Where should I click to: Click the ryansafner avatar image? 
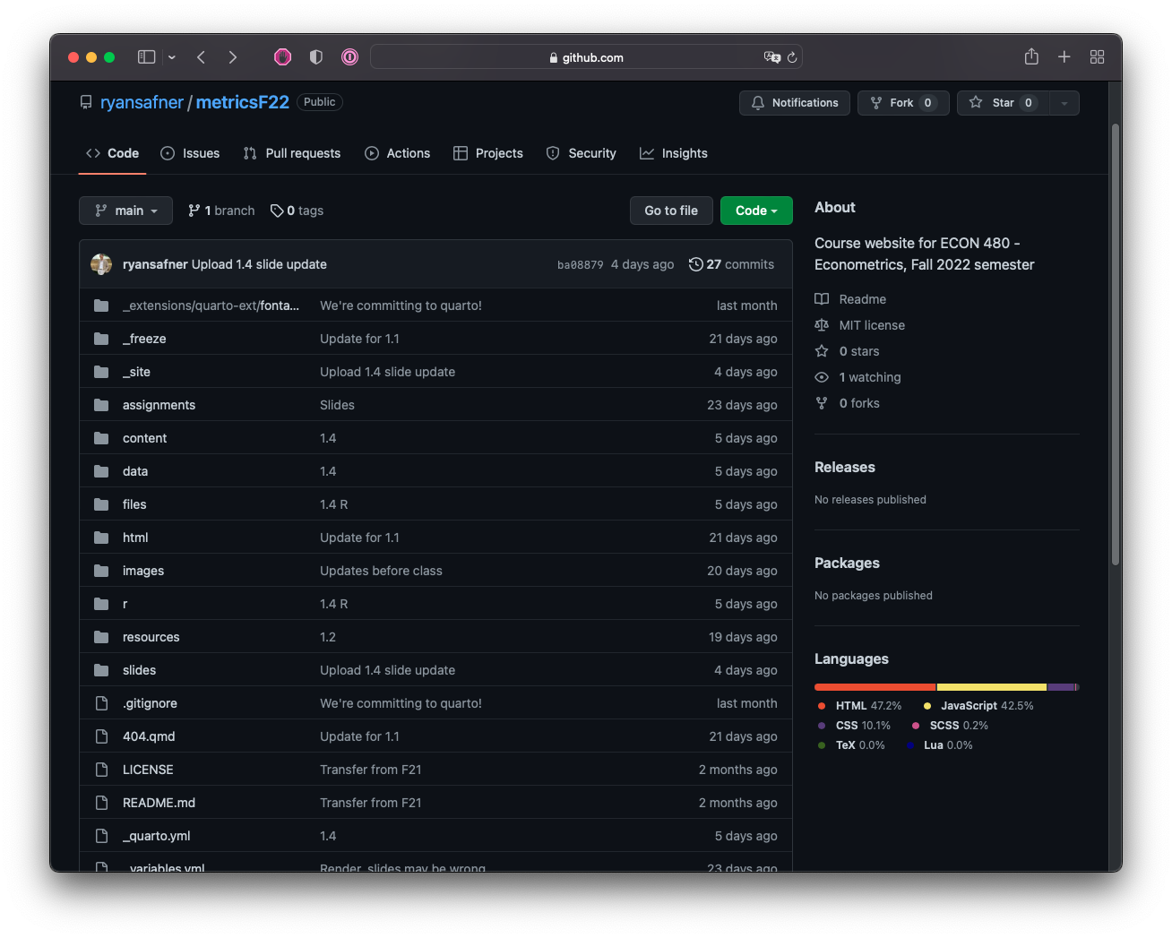pos(101,264)
